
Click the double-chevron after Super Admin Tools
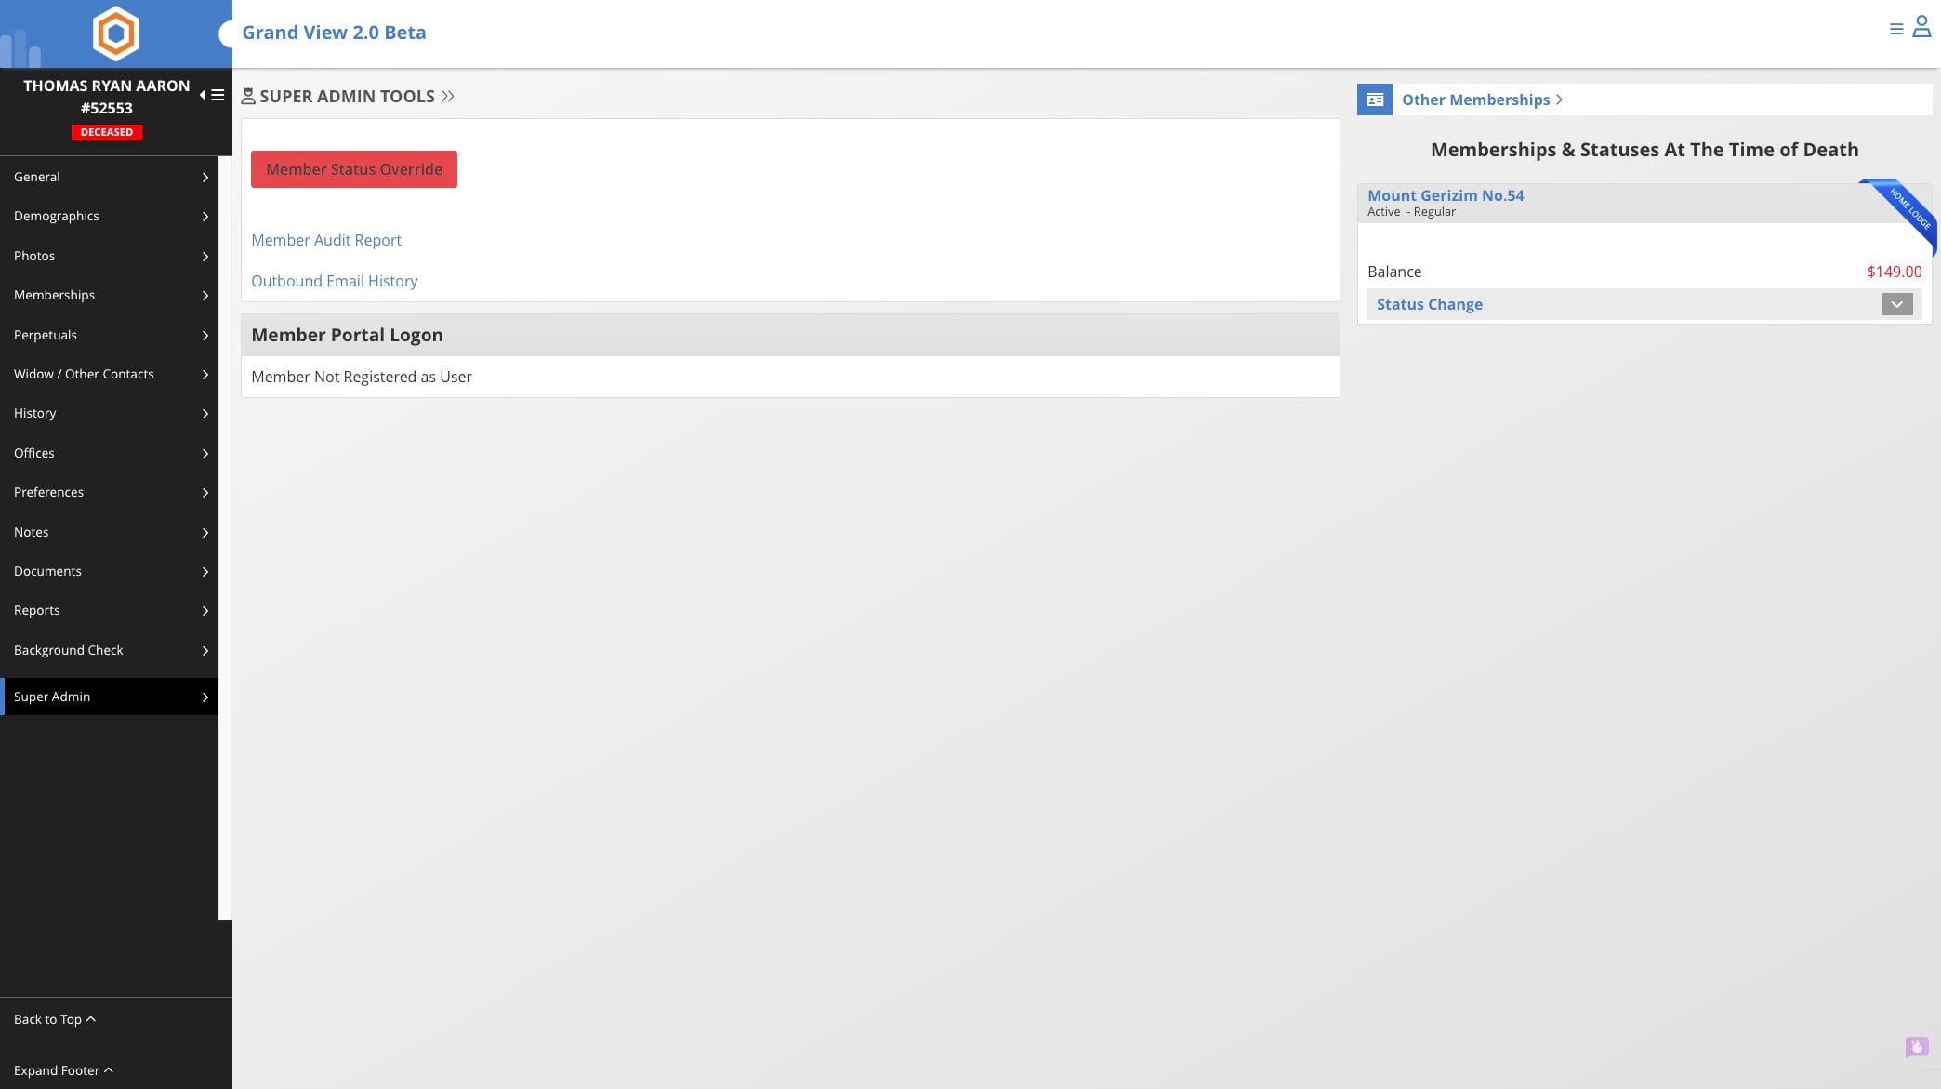pos(448,96)
